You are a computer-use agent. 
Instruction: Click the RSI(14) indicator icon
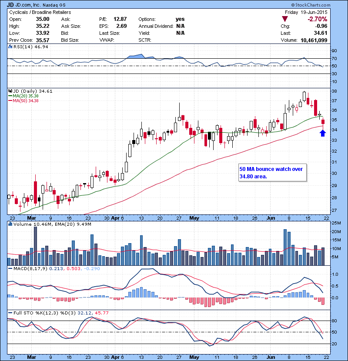[10, 47]
